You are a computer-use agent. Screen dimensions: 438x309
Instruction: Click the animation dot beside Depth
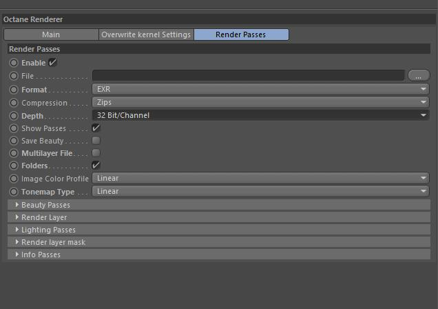14,115
